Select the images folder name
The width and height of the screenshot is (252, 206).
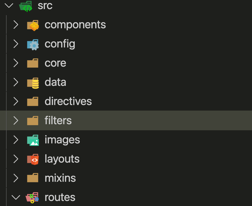62,140
